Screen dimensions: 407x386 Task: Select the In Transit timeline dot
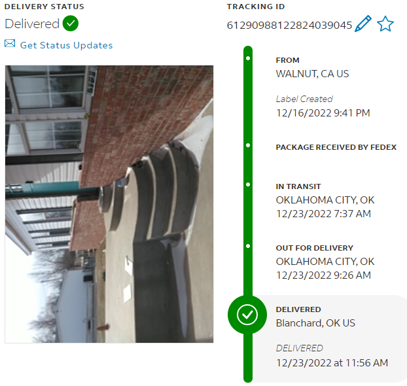pos(248,184)
